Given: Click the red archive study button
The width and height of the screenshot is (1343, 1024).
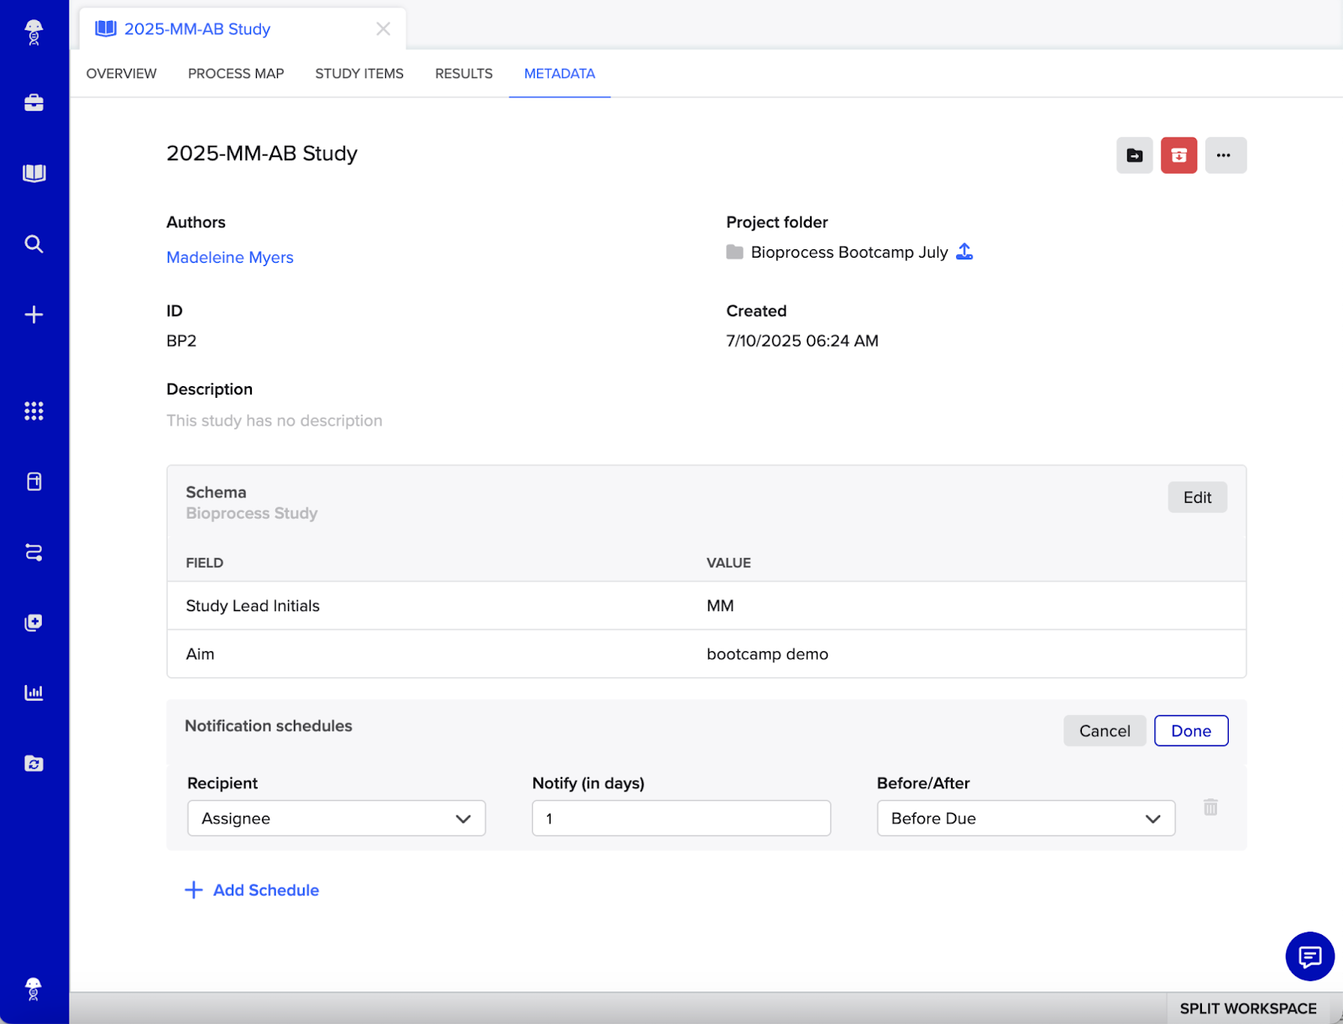Looking at the screenshot, I should click(x=1178, y=155).
